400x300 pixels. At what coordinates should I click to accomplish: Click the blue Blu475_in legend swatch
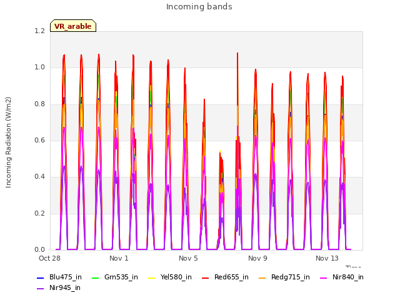tap(41, 277)
